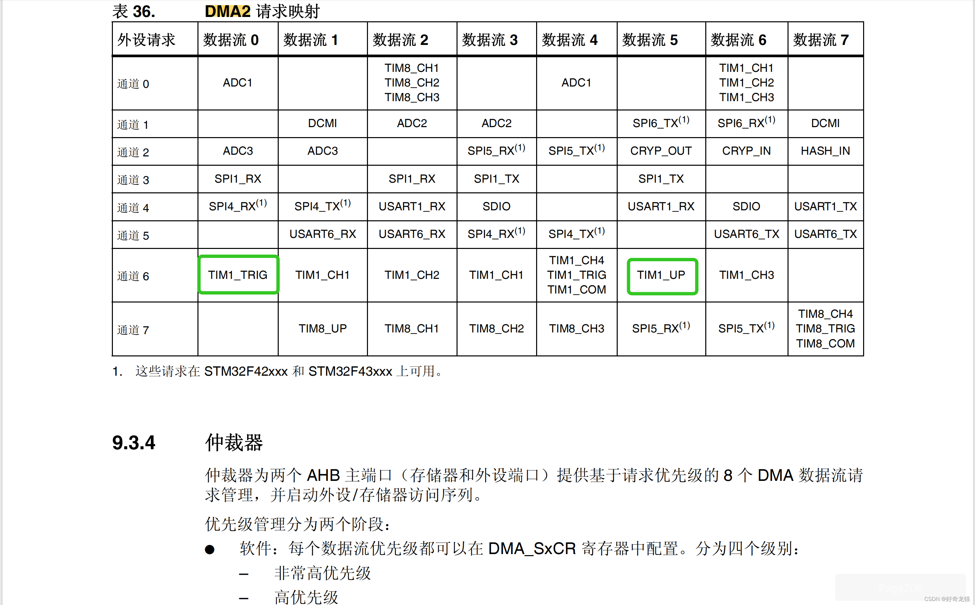Select the 通道 6 row label
This screenshot has width=975, height=605.
coord(133,276)
